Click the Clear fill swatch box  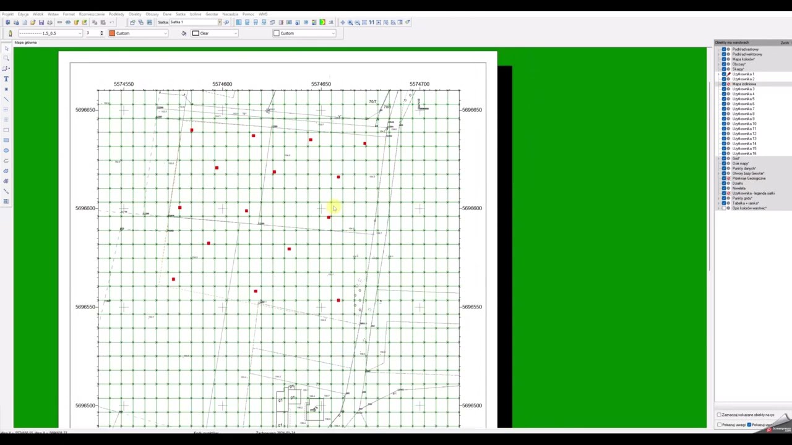point(196,33)
